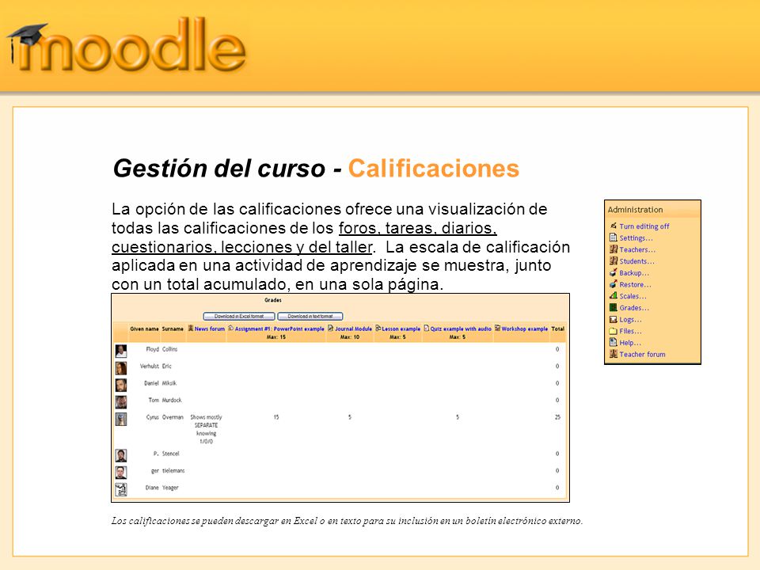The image size is (760, 570).
Task: Click the Backup icon with red arrow
Action: point(613,272)
